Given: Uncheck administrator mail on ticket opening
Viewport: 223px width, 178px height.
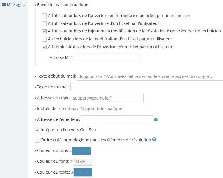Looking at the screenshot, I should click(44, 47).
